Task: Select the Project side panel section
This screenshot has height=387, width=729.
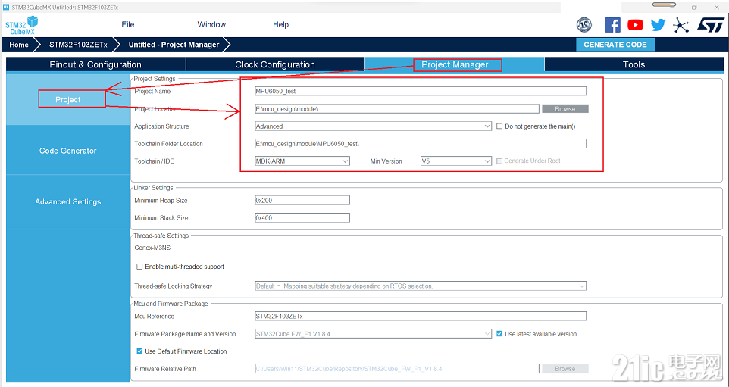Action: (x=68, y=99)
